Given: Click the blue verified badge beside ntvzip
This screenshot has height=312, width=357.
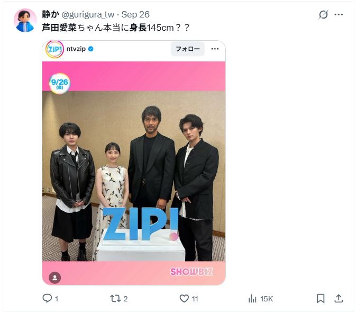Looking at the screenshot, I should [x=91, y=49].
